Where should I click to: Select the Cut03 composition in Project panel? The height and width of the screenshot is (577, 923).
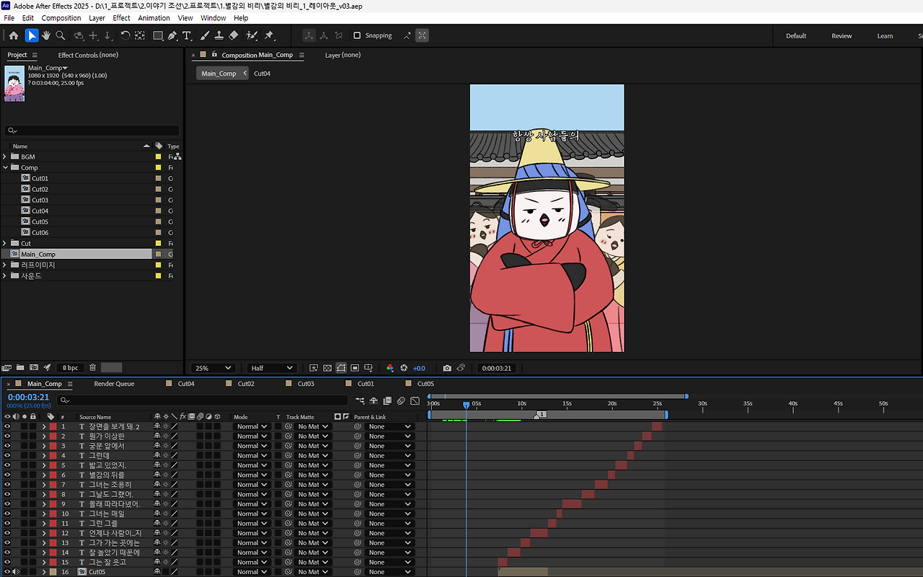40,200
